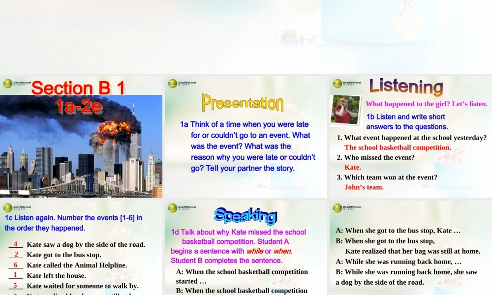The image size is (492, 295).
Task: Expand the 'Section B 1 1a-2e' title
Action: coord(78,96)
